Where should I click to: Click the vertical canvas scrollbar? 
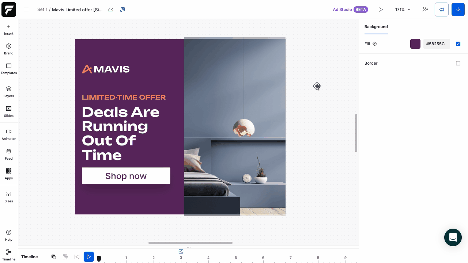click(x=356, y=133)
